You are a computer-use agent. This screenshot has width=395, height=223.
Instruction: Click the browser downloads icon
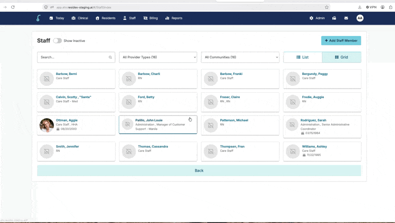359,7
